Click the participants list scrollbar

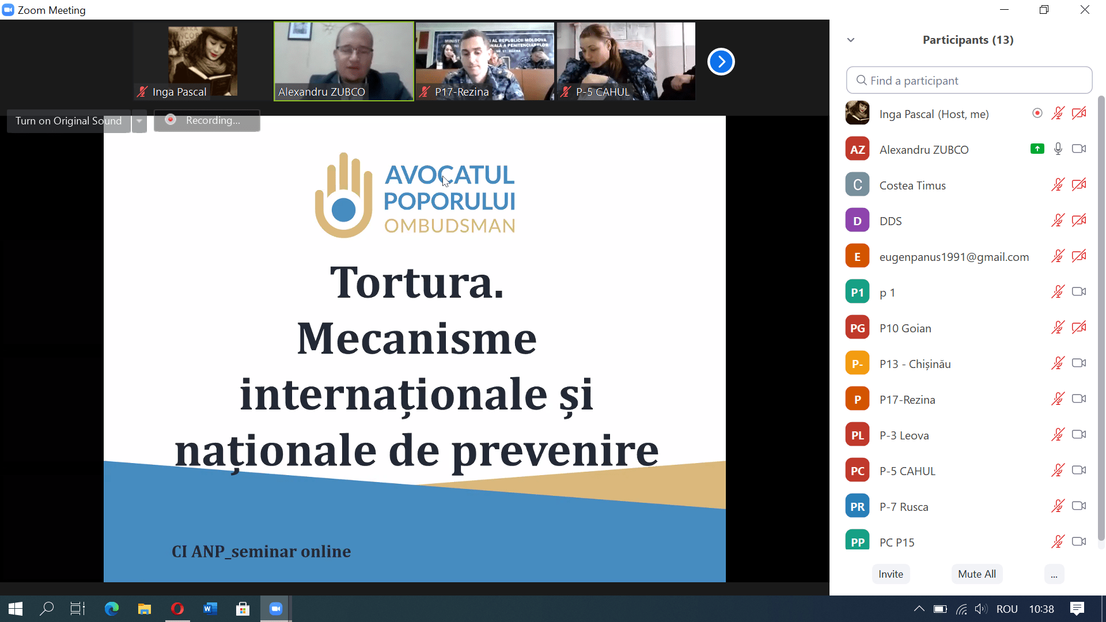point(1101,318)
